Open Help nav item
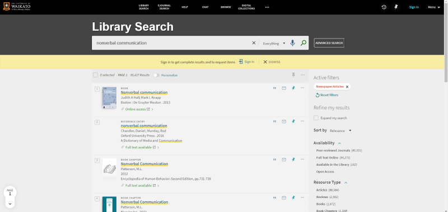 click(x=185, y=7)
